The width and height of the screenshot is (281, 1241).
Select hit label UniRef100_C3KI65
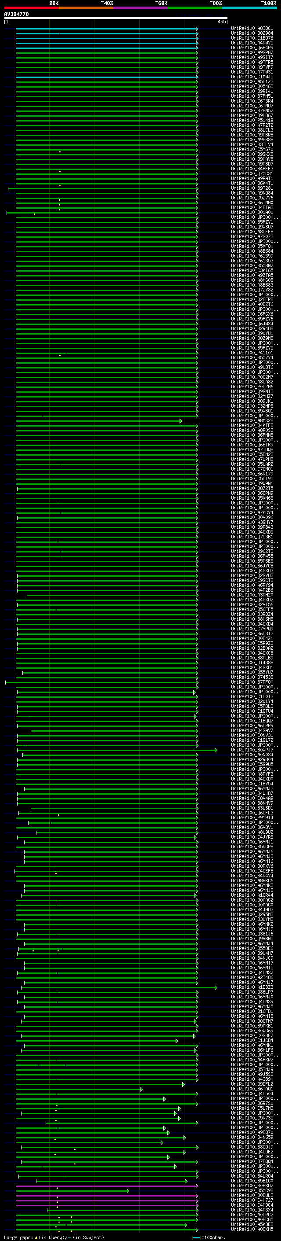click(x=252, y=271)
